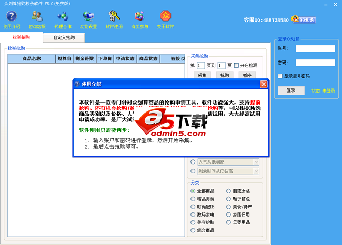Switch to the 自定义抢购 tab
The width and height of the screenshot is (342, 245).
pos(64,37)
